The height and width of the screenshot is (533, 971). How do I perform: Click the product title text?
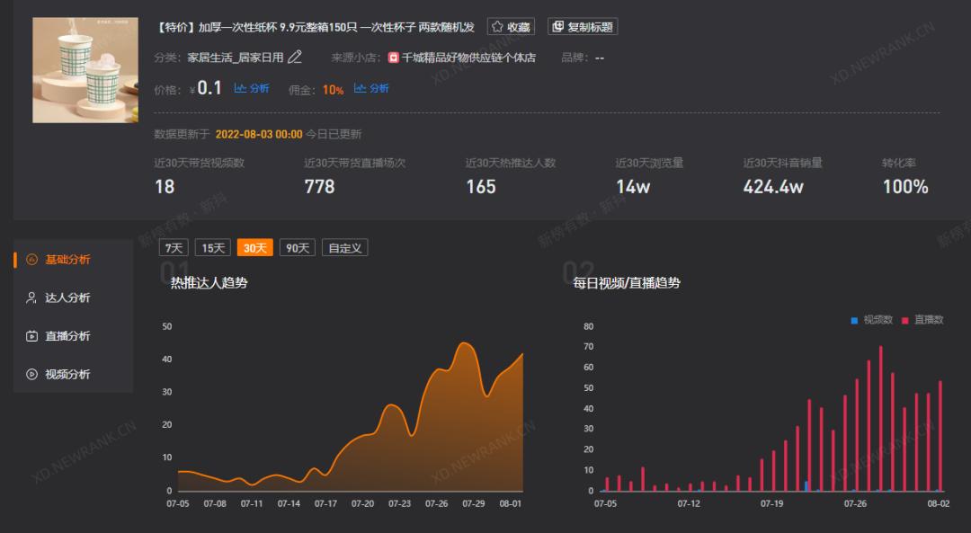tap(315, 27)
